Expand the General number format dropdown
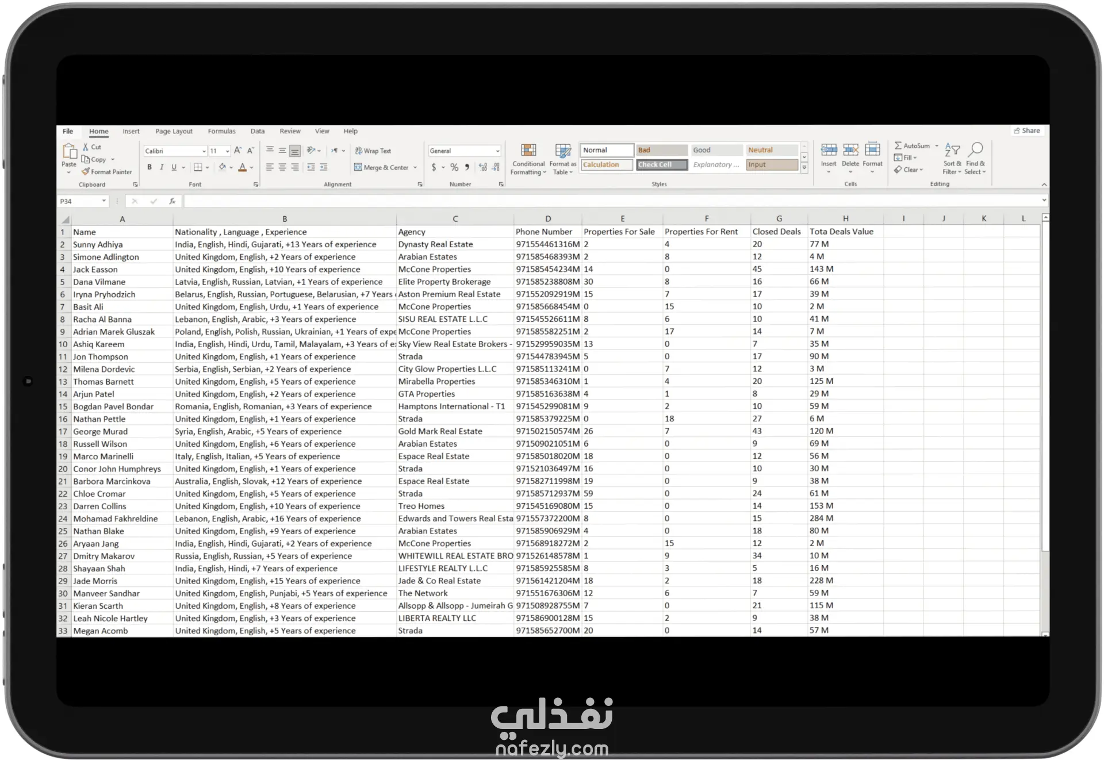 click(497, 151)
